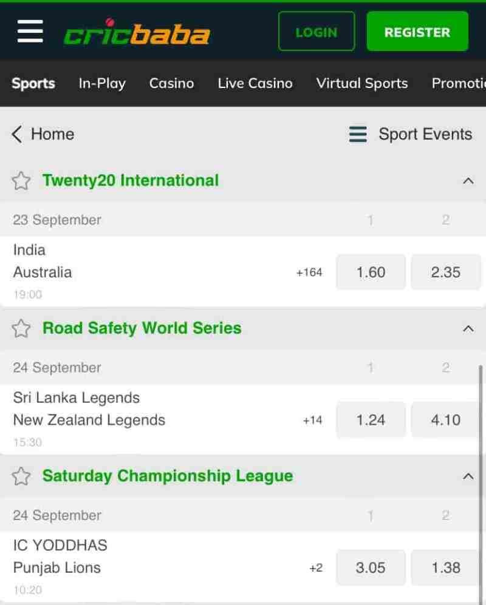
Task: Click the green REGISTER button
Action: point(417,32)
